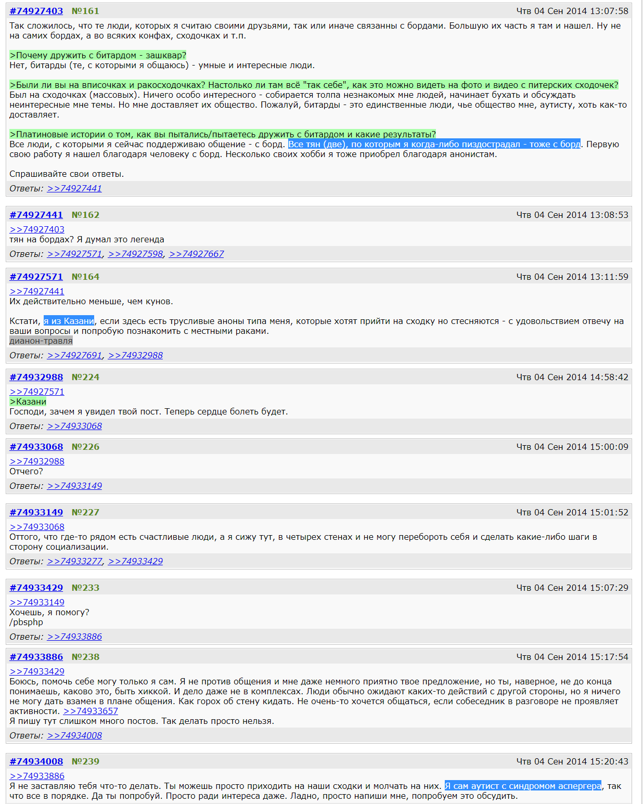Click post number №238
643x804 pixels.
click(x=85, y=657)
